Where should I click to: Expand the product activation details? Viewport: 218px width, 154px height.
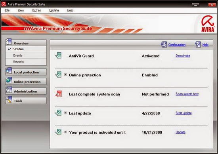[x=65, y=132]
